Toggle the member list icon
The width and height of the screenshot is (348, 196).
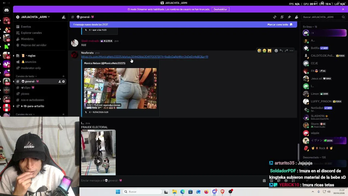click(297, 17)
